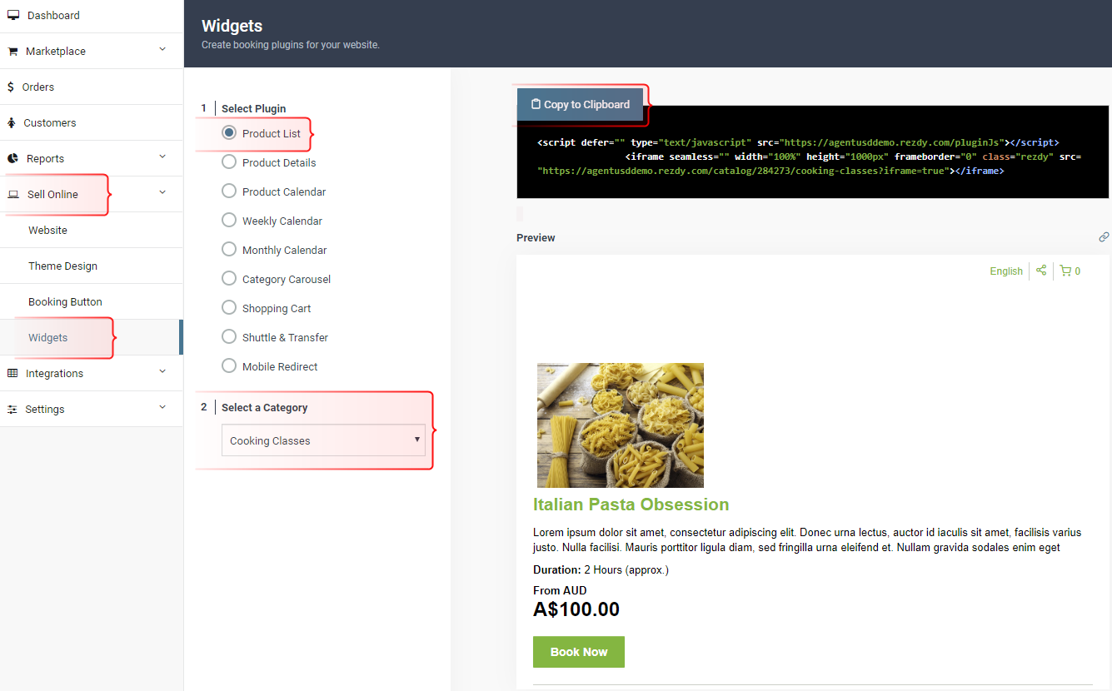The width and height of the screenshot is (1112, 691).
Task: Open the Orders menu item
Action: pyautogui.click(x=92, y=87)
